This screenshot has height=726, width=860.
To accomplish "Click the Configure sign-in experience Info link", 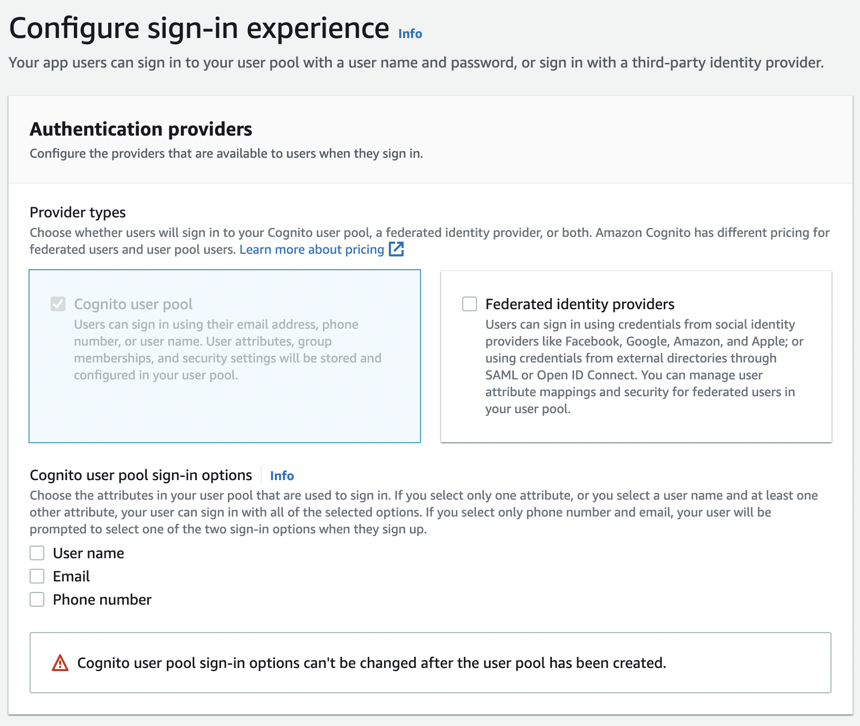I will [x=409, y=33].
